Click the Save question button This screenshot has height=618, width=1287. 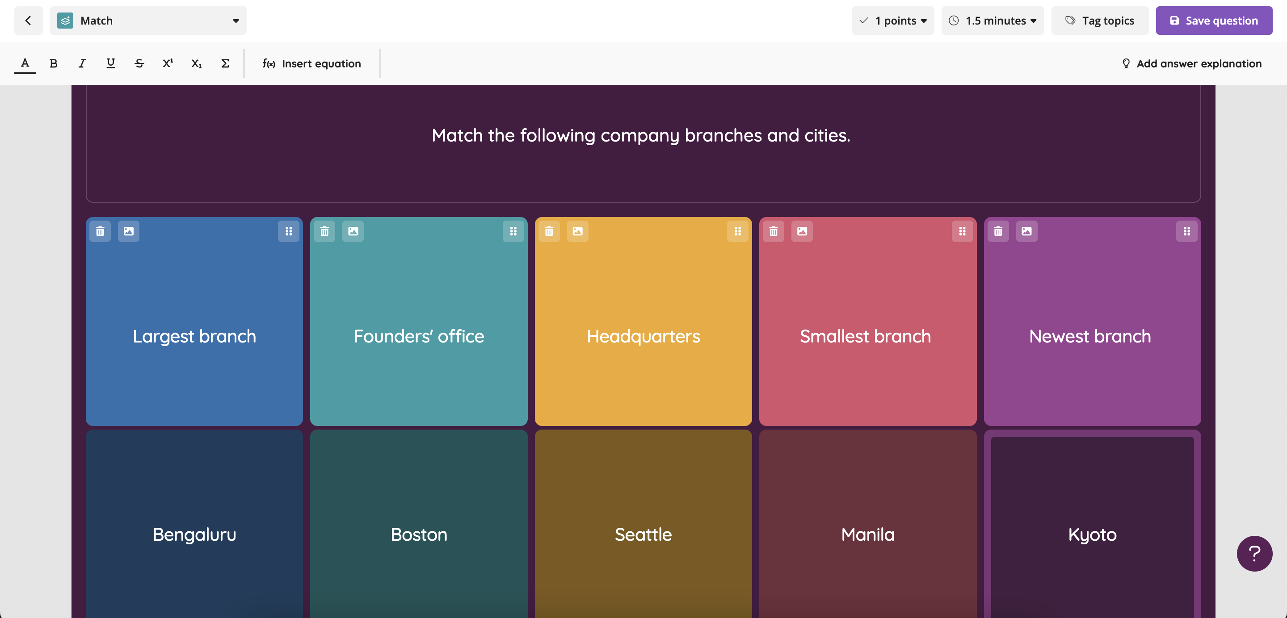(1214, 21)
